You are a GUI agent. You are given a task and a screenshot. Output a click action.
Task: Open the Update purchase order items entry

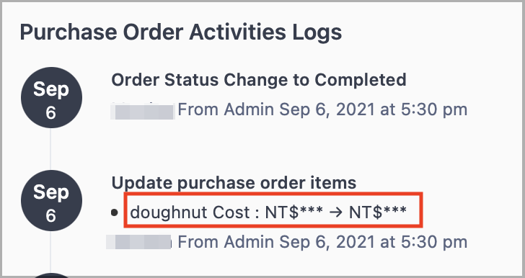234,183
